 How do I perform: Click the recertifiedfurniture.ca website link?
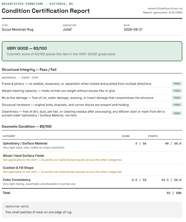coord(165,9)
